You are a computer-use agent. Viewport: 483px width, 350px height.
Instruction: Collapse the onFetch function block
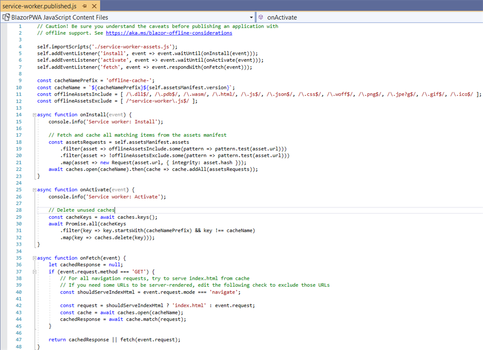(33, 258)
